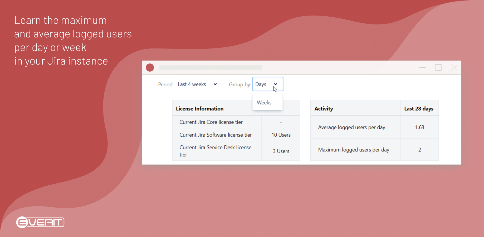Open the Period dropdown showing Last 4 weeks
The image size is (484, 237).
(197, 84)
